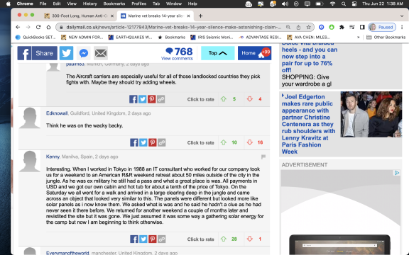Open Chrome three-dot menu

pyautogui.click(x=402, y=27)
